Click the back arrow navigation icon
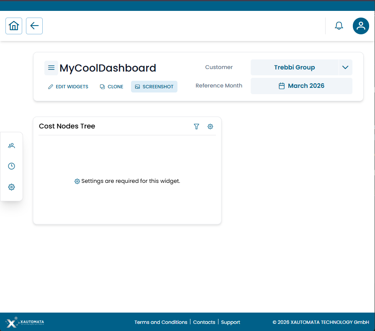The height and width of the screenshot is (331, 375). (34, 26)
